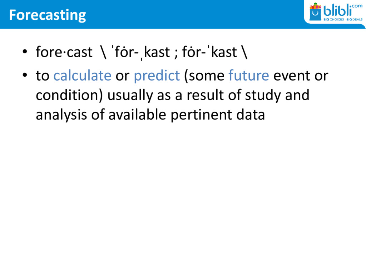Click the 'Forecasting' slide title

[x=47, y=15]
